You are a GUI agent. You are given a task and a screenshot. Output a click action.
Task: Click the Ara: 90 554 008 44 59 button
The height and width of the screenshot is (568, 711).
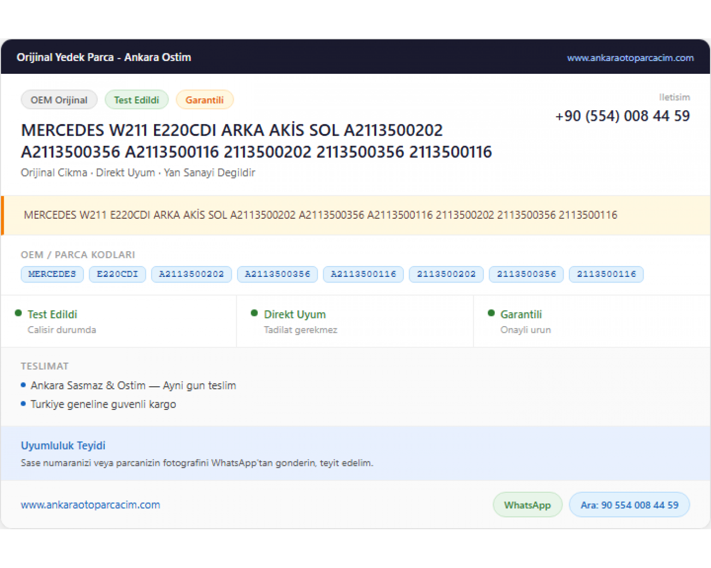(629, 505)
